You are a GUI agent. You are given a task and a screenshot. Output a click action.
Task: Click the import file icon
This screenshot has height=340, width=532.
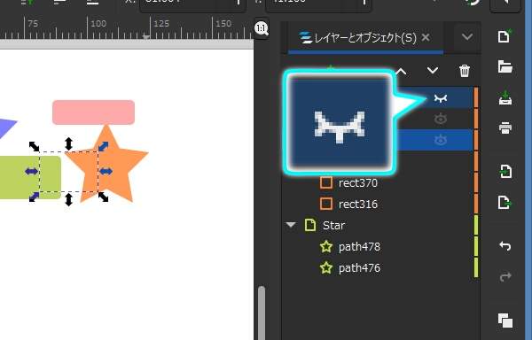(x=505, y=171)
